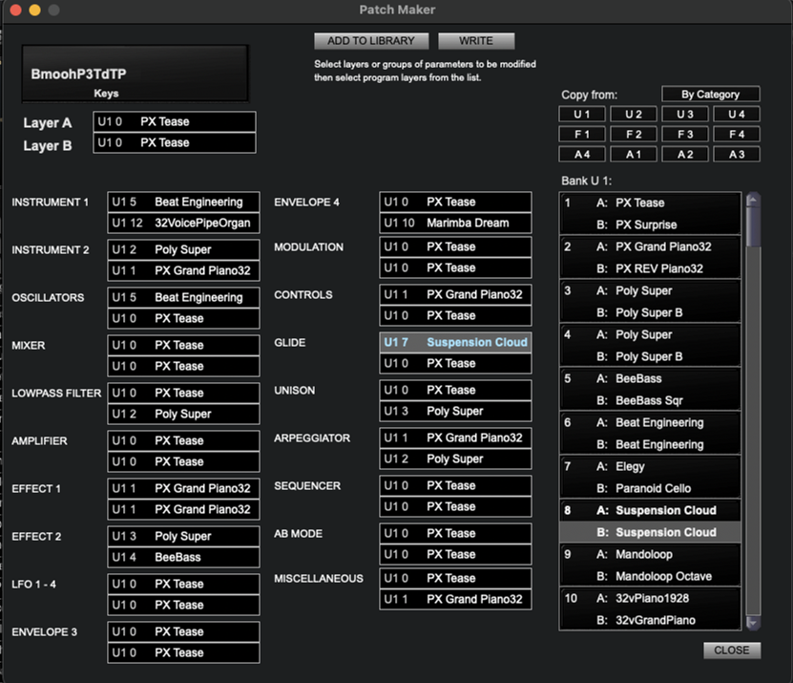Choose bank A 3 to copy from
The image size is (793, 683).
736,155
